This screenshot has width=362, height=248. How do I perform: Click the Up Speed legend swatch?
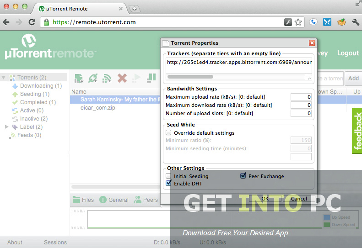click(x=327, y=217)
